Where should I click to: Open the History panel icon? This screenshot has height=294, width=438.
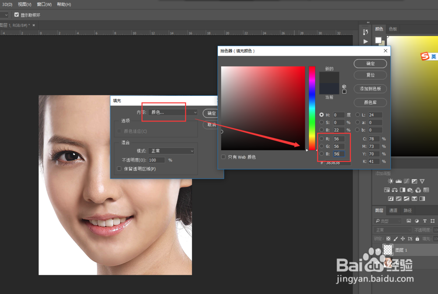click(365, 32)
